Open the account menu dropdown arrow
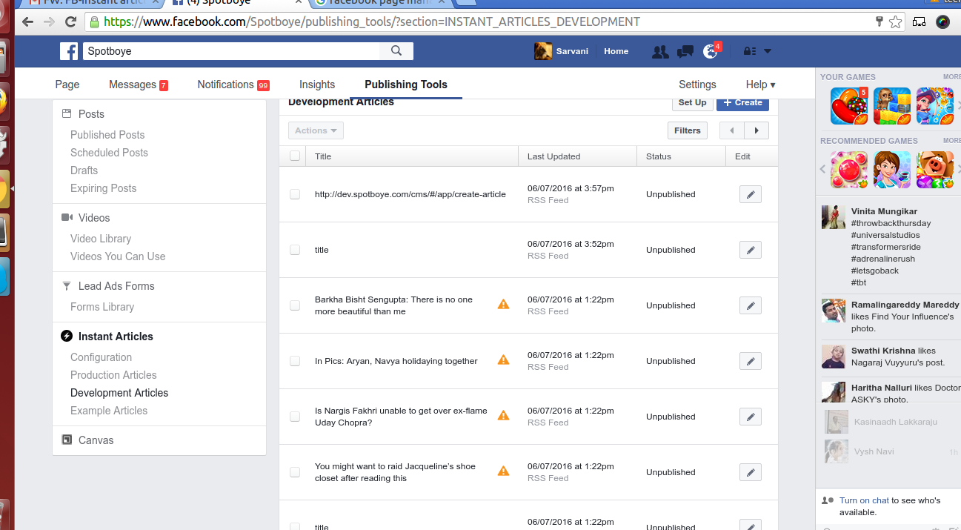 click(768, 51)
